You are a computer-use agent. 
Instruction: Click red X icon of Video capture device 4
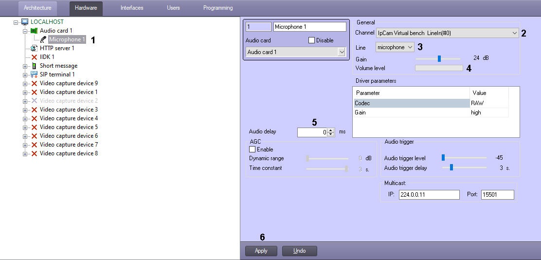(34, 118)
